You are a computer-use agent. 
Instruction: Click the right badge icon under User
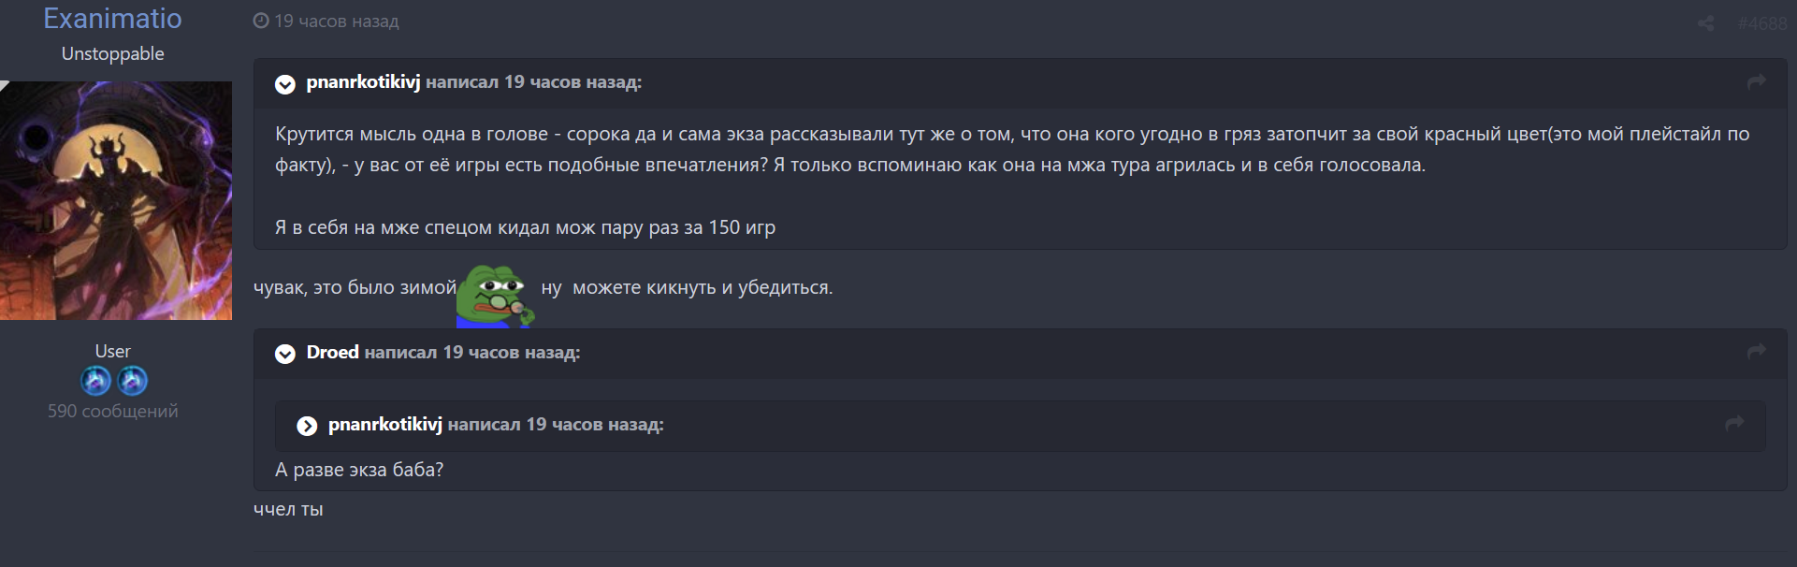click(x=132, y=381)
